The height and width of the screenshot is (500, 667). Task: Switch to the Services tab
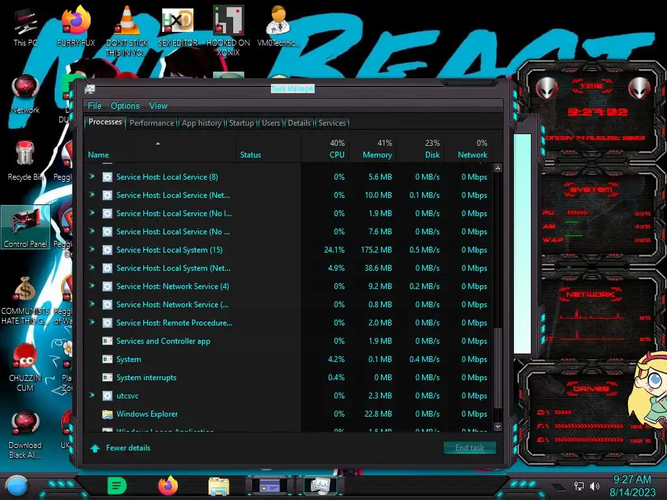point(332,123)
